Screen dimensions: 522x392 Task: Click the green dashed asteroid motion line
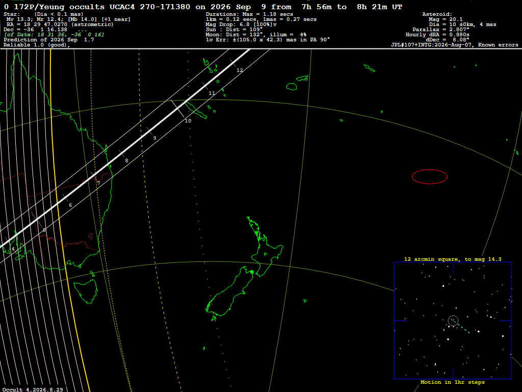(462, 327)
